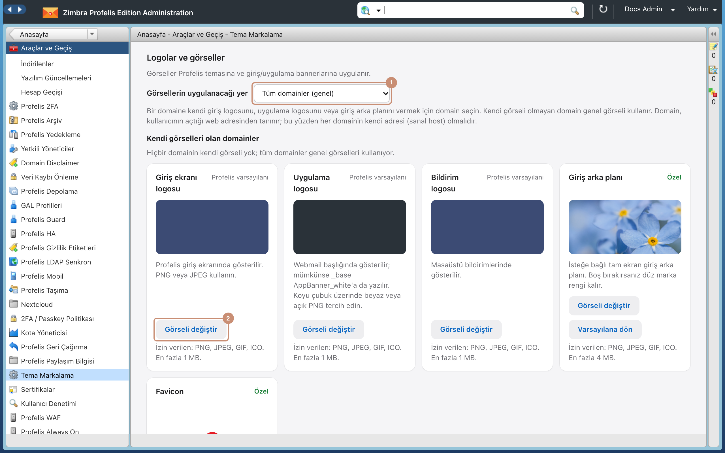Open the Yardım help dropdown
The image size is (725, 453).
point(701,9)
